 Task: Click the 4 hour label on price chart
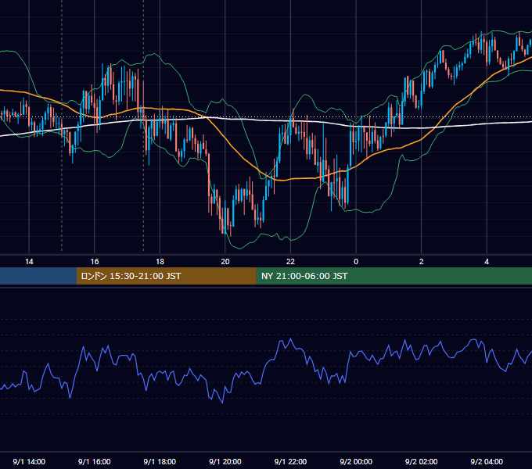pos(487,262)
